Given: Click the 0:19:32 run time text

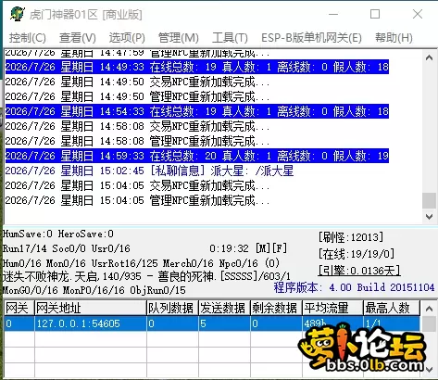Looking at the screenshot, I should pos(229,248).
